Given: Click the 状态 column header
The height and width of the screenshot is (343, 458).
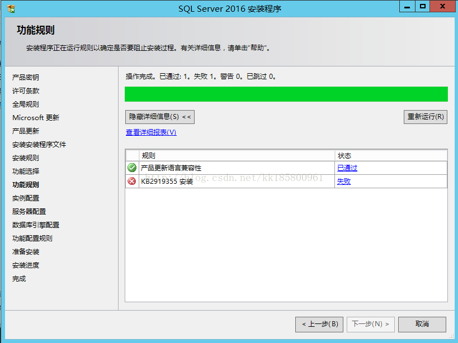Looking at the screenshot, I should [x=391, y=156].
